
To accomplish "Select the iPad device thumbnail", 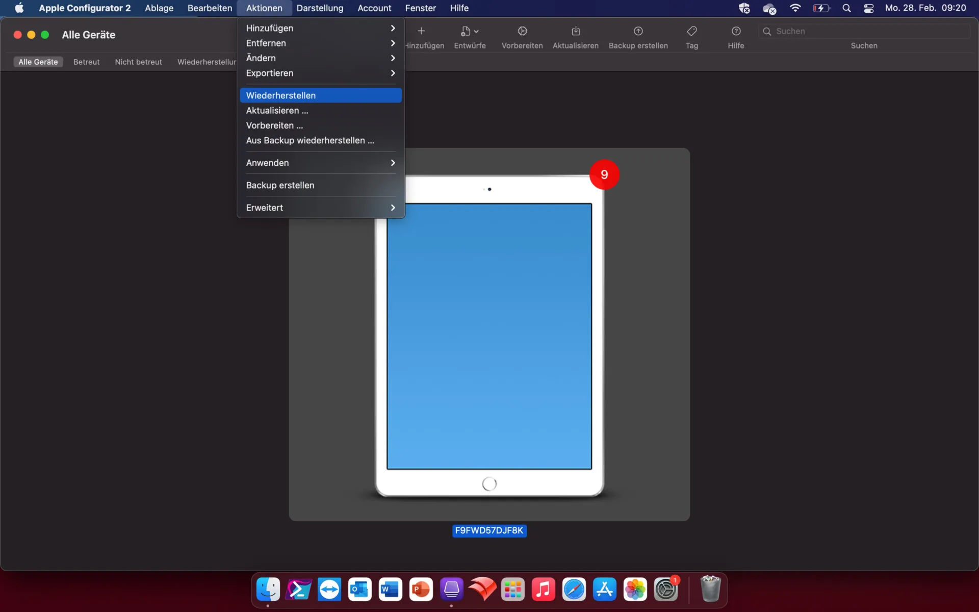I will tap(489, 335).
